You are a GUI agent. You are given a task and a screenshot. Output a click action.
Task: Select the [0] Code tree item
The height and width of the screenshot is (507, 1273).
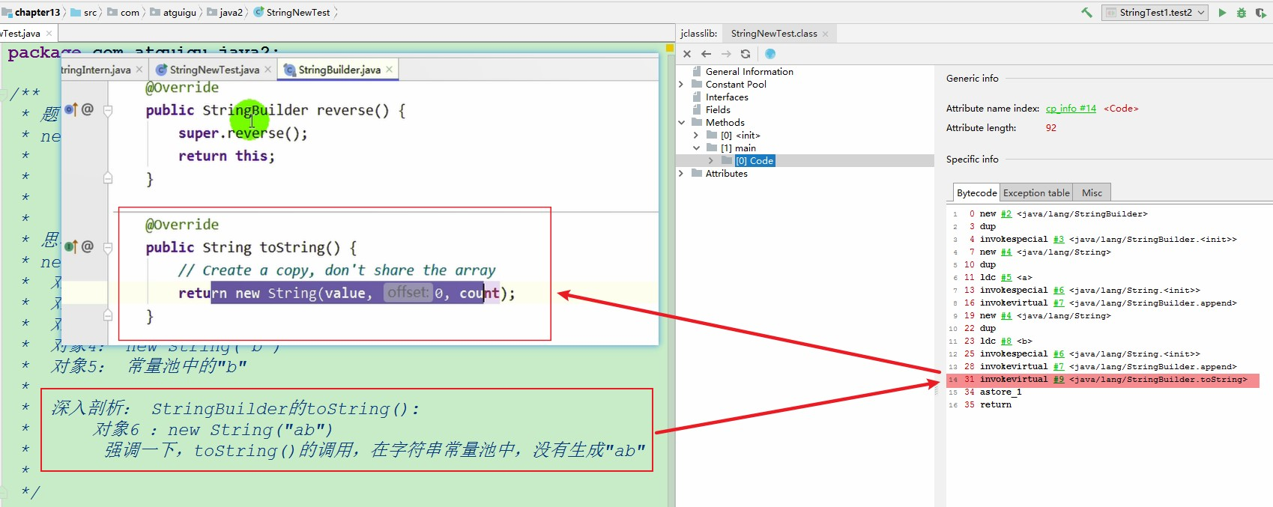click(755, 161)
